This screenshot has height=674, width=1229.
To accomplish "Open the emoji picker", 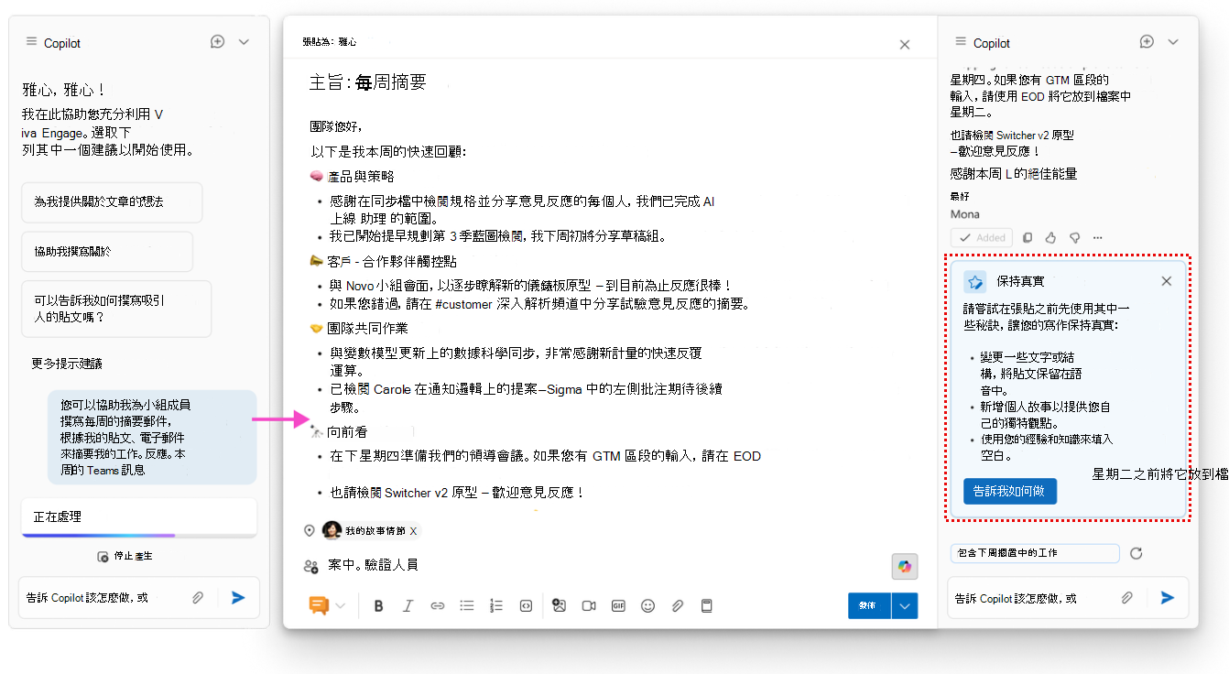I will point(648,606).
